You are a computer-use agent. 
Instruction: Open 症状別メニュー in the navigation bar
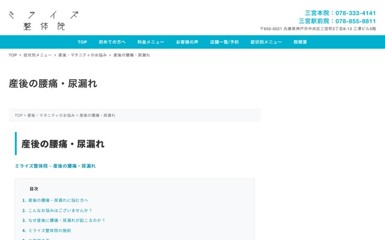pos(266,42)
